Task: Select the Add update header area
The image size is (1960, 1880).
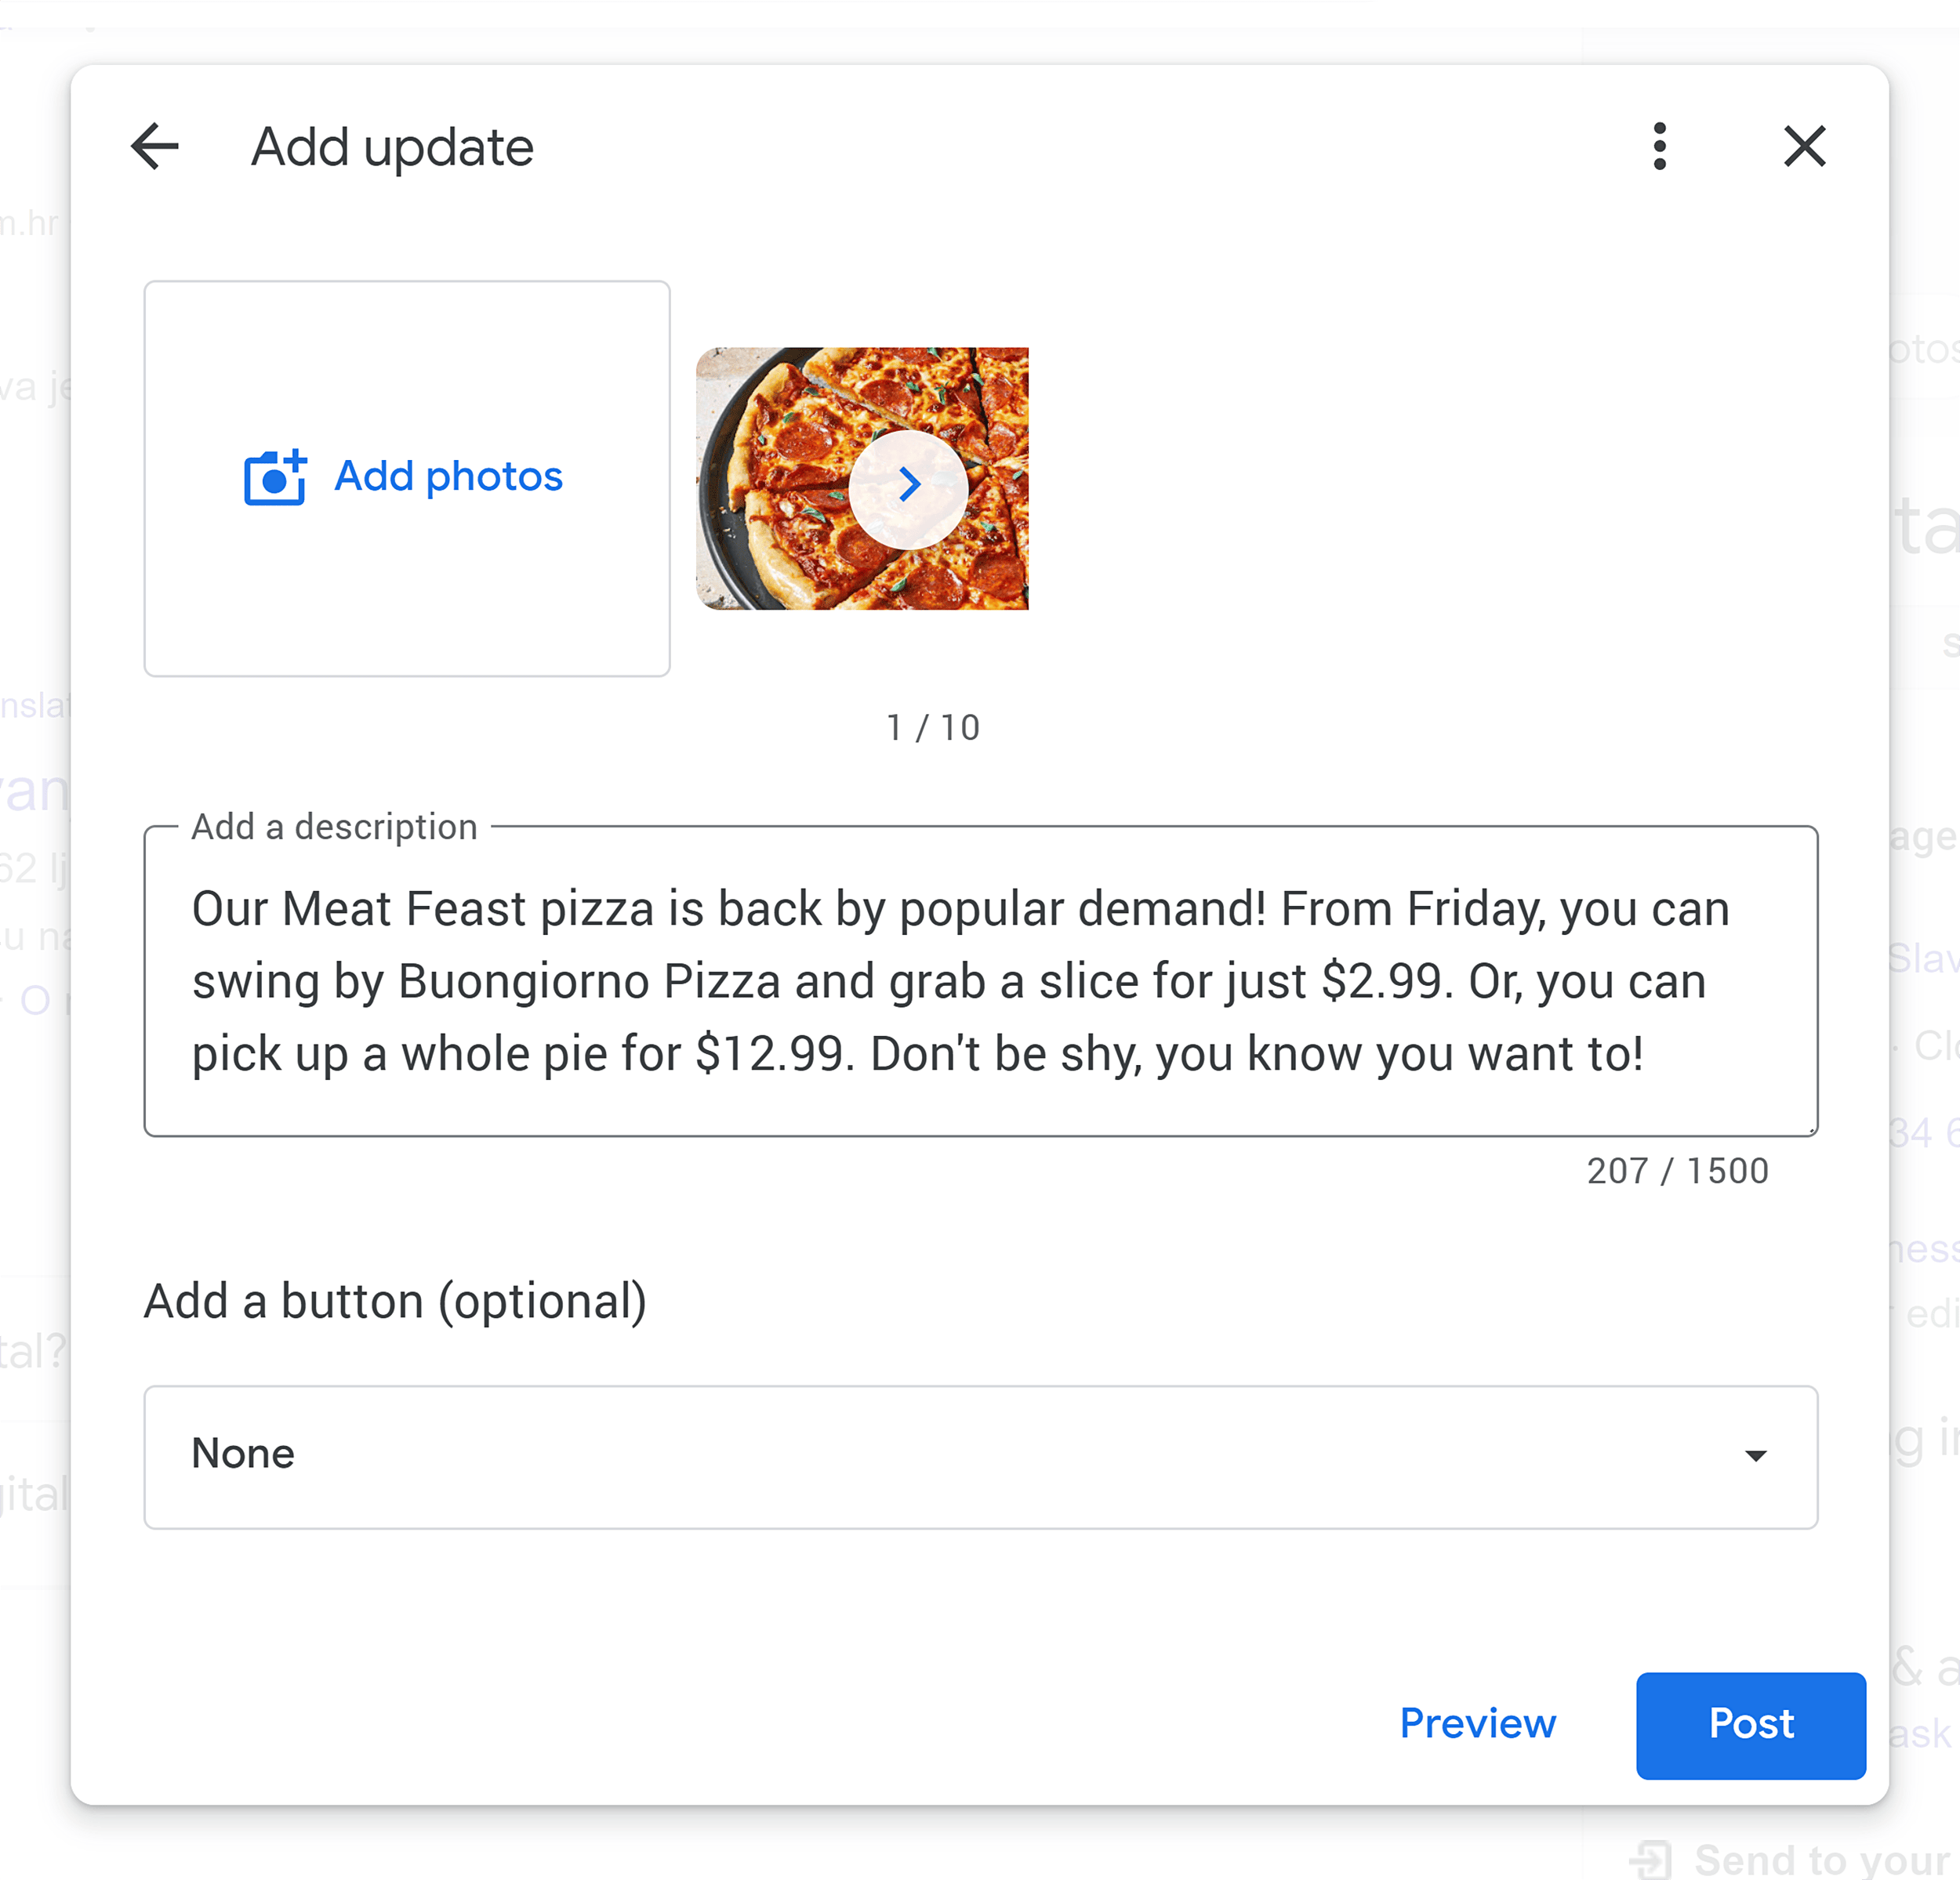Action: click(392, 148)
